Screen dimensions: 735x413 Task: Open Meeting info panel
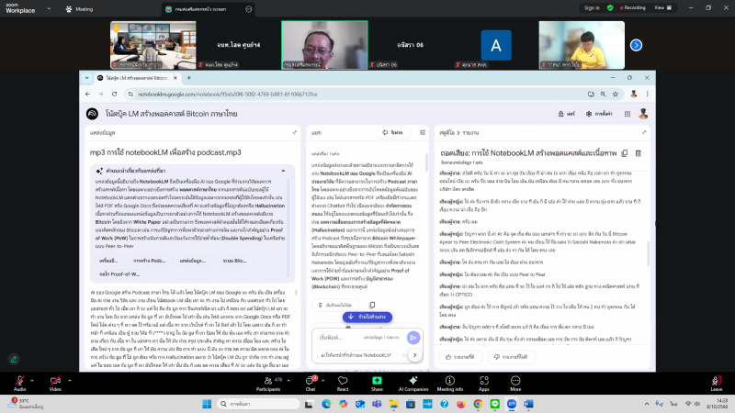(x=450, y=381)
